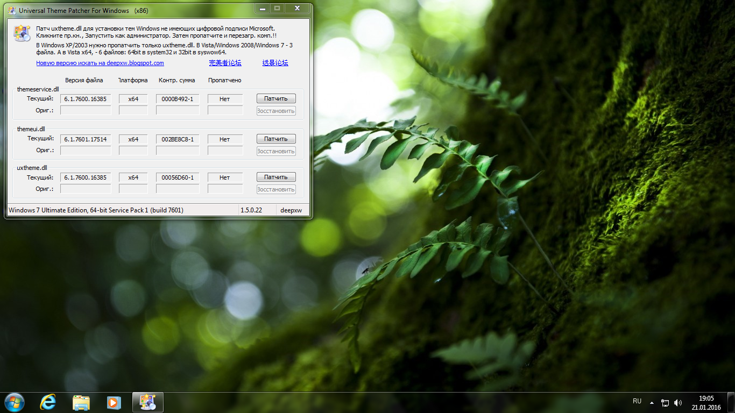The image size is (735, 413).
Task: Switch input language via RU indicator
Action: pyautogui.click(x=637, y=401)
